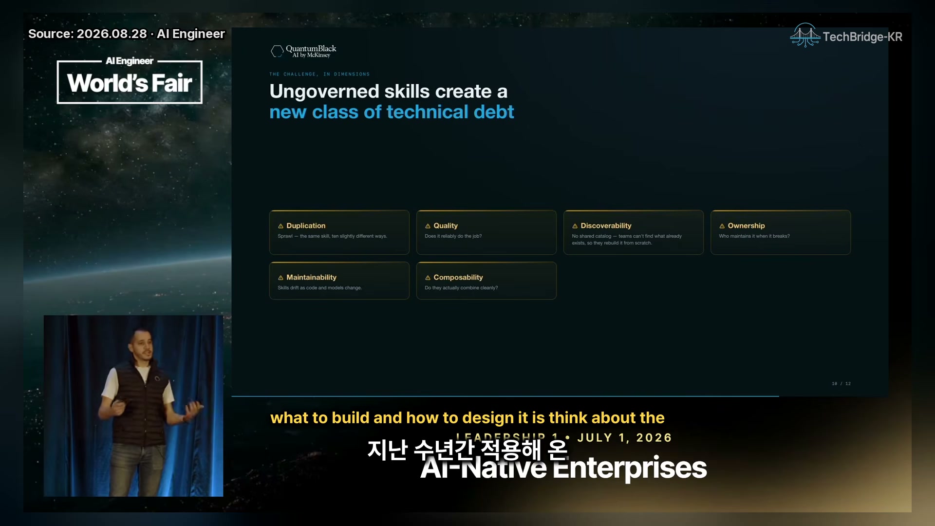935x526 pixels.
Task: Click the TechBridge-KR bridge logo icon
Action: [x=805, y=35]
